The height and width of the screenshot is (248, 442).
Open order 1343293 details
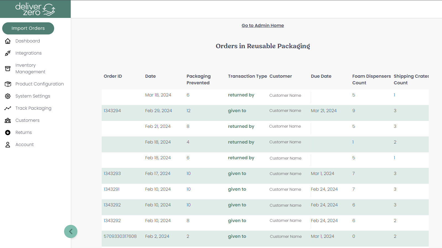click(x=112, y=173)
